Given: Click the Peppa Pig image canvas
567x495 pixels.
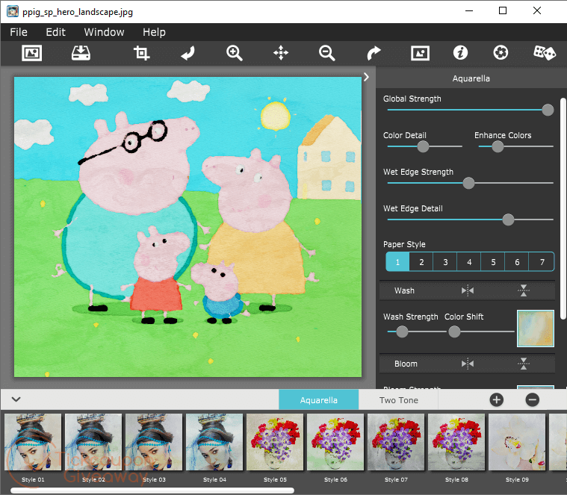Looking at the screenshot, I should click(188, 227).
